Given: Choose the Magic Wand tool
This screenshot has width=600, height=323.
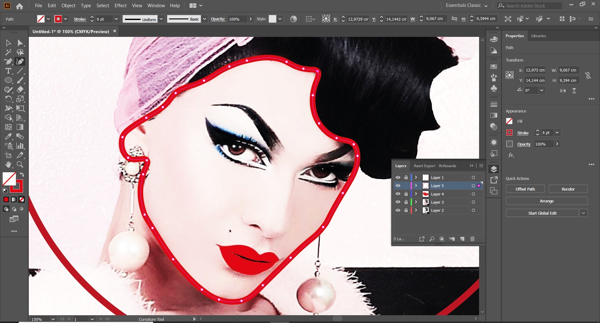Looking at the screenshot, I should 8,52.
